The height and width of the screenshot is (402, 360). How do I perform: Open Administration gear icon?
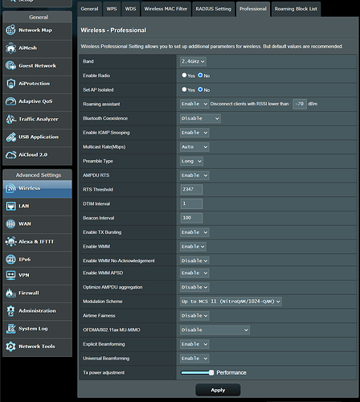point(10,311)
